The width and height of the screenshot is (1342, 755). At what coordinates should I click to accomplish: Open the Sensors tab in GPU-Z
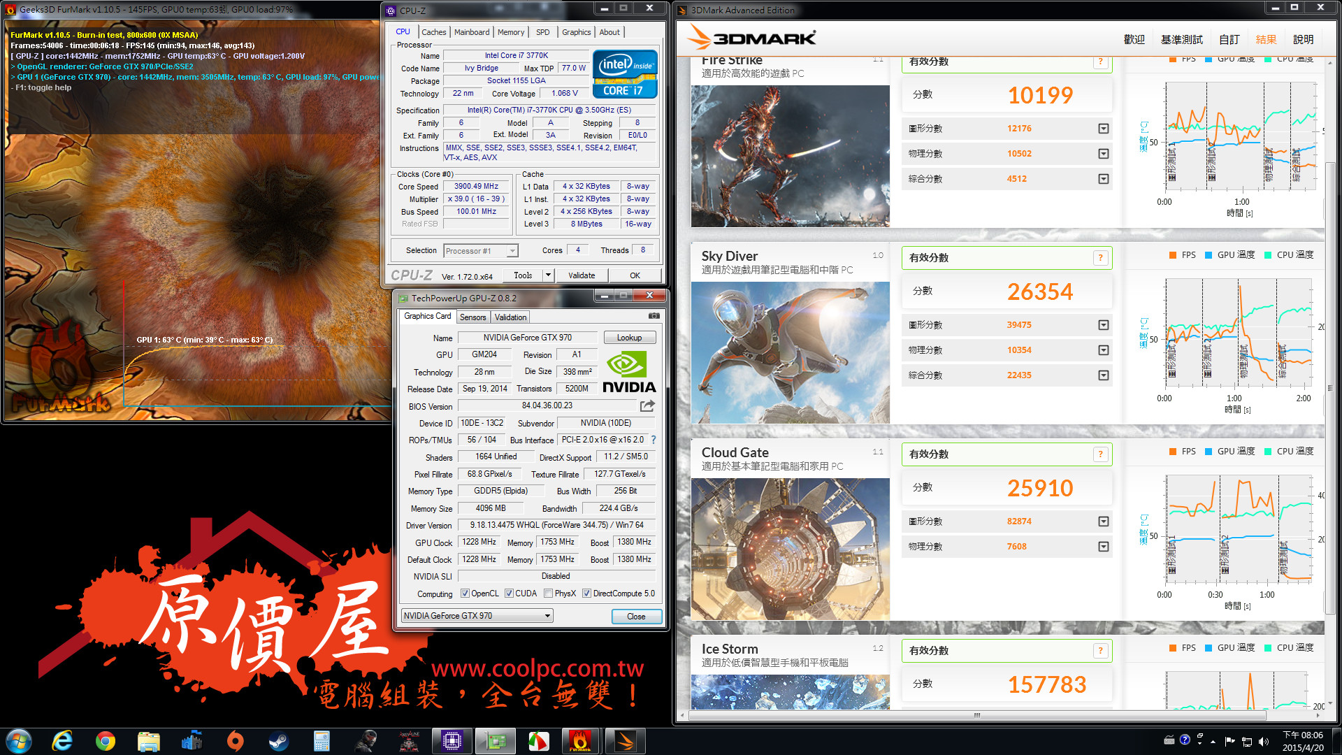pos(472,317)
